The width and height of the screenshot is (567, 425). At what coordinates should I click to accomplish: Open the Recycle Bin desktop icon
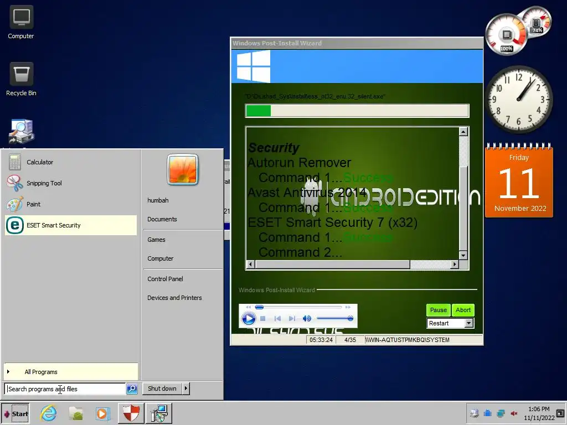(21, 79)
